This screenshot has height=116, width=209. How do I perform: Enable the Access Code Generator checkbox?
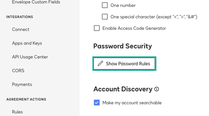click(97, 28)
